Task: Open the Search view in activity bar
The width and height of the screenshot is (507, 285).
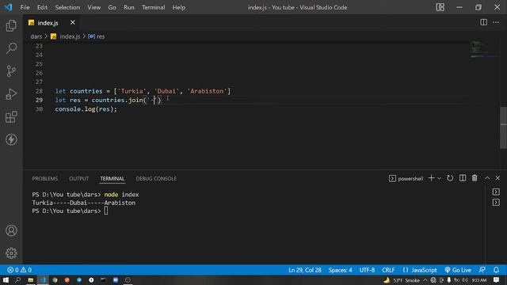Action: point(11,48)
